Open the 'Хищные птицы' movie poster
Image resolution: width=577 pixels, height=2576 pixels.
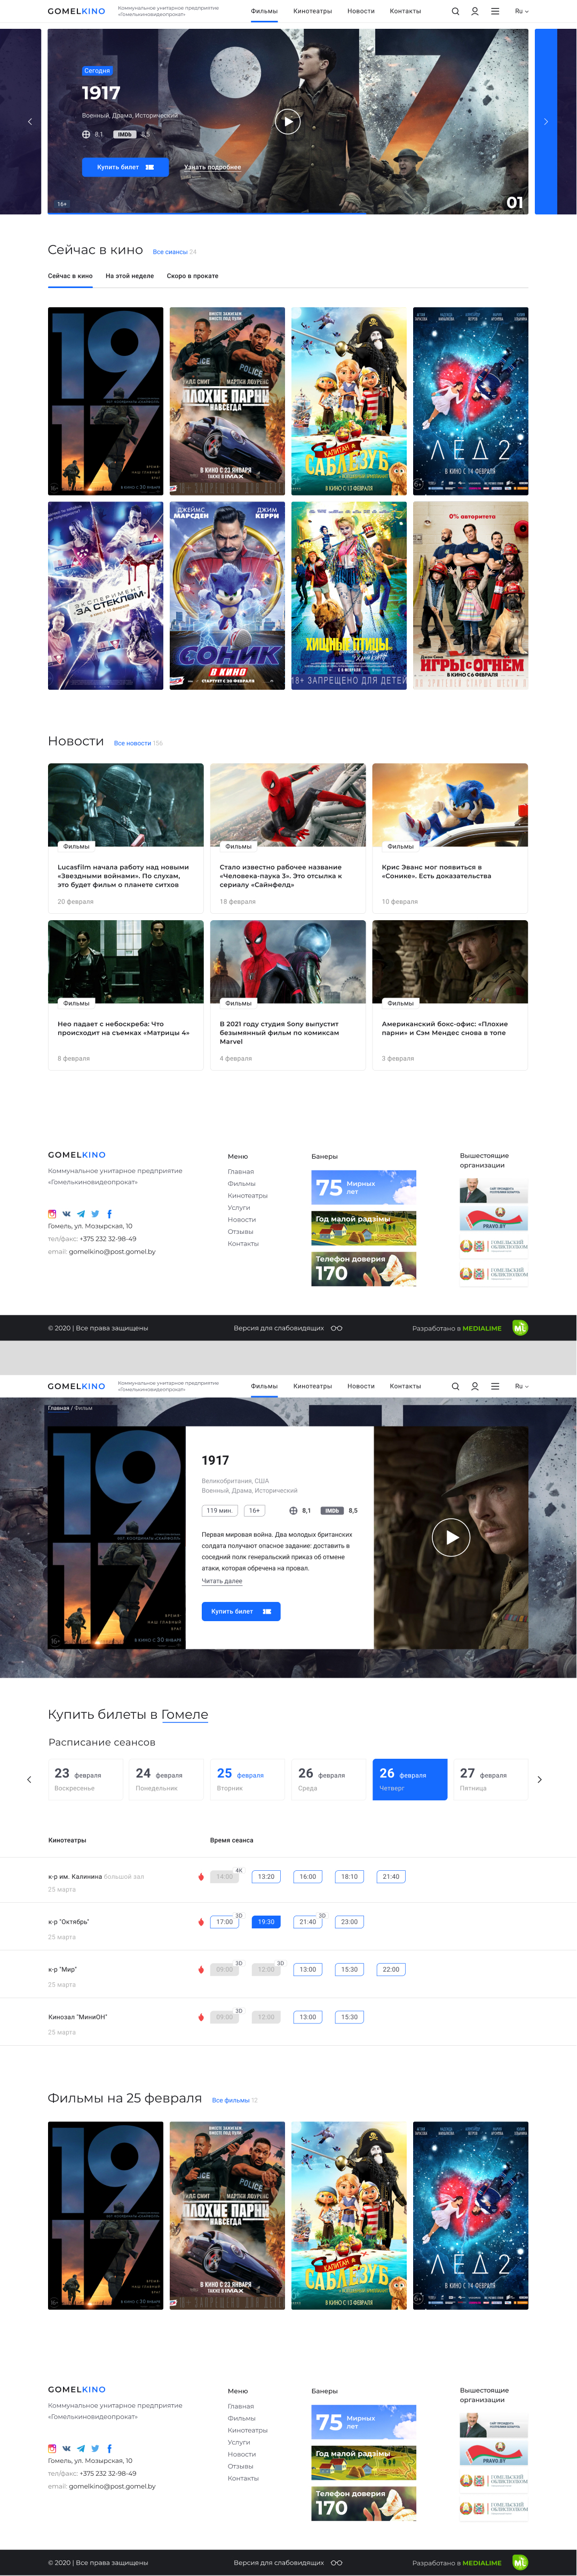tap(349, 595)
